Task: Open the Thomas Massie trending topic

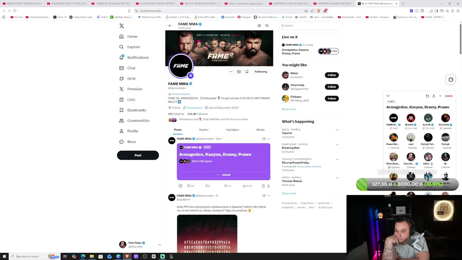Action: pos(292,181)
